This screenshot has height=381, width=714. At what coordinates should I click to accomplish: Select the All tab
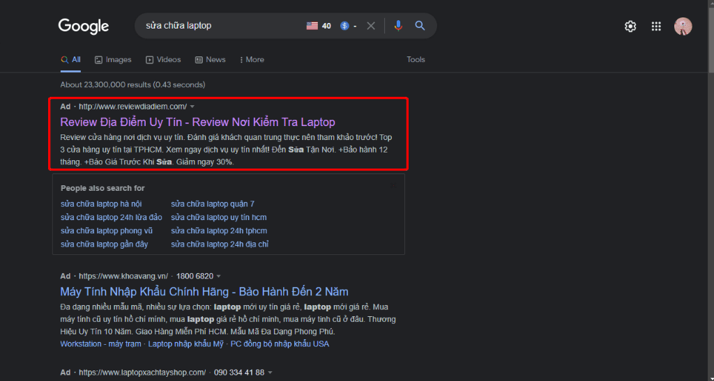click(x=70, y=60)
